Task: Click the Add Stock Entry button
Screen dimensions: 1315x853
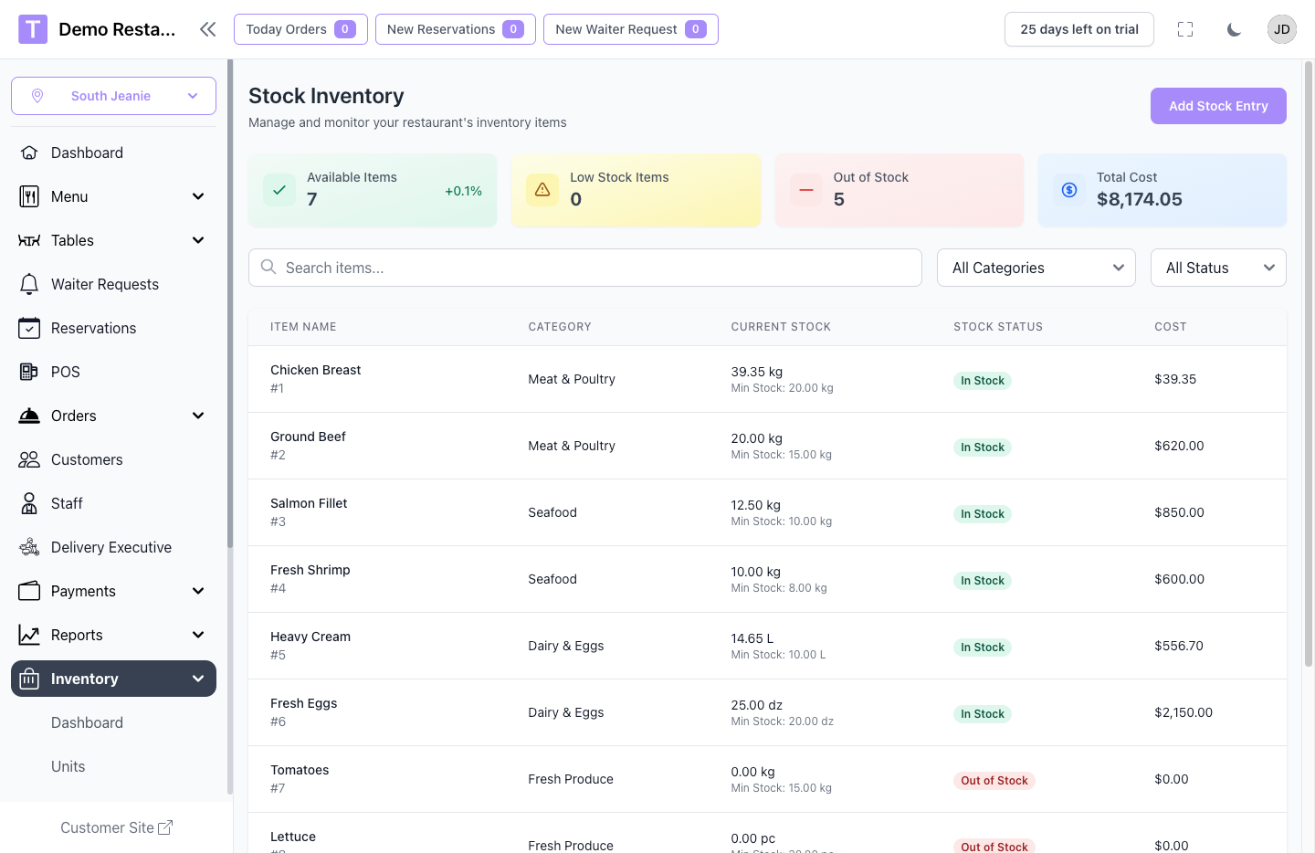Action: pos(1218,106)
